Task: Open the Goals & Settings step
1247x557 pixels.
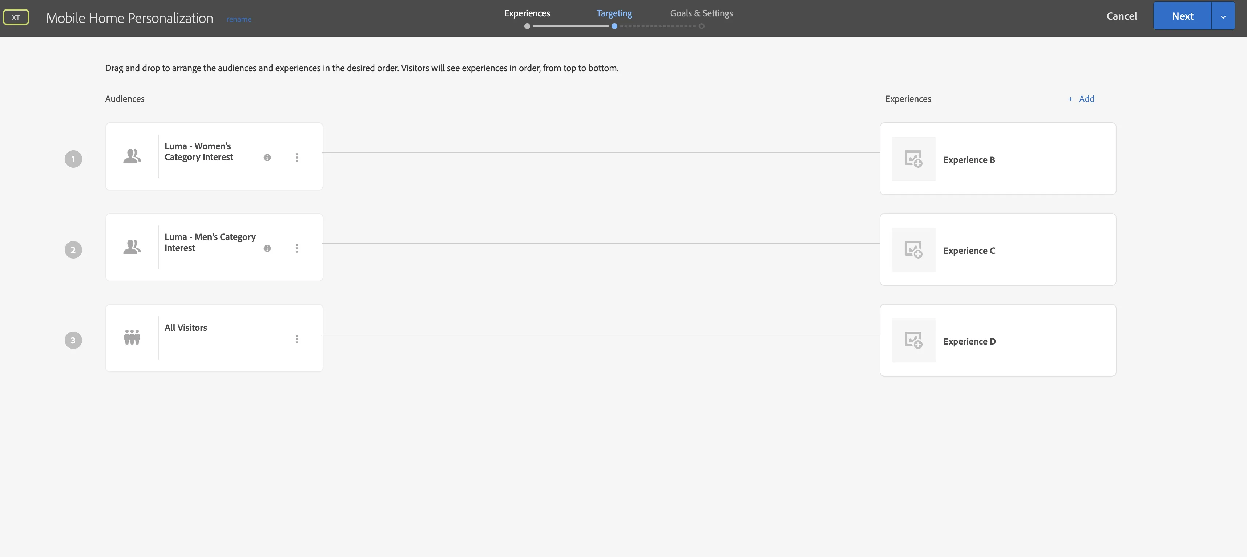Action: click(701, 13)
